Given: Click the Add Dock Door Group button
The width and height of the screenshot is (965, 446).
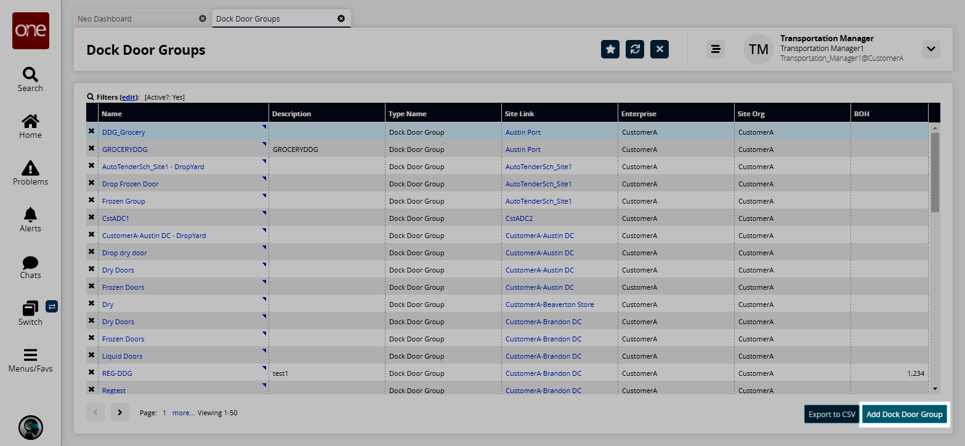Looking at the screenshot, I should coord(904,414).
